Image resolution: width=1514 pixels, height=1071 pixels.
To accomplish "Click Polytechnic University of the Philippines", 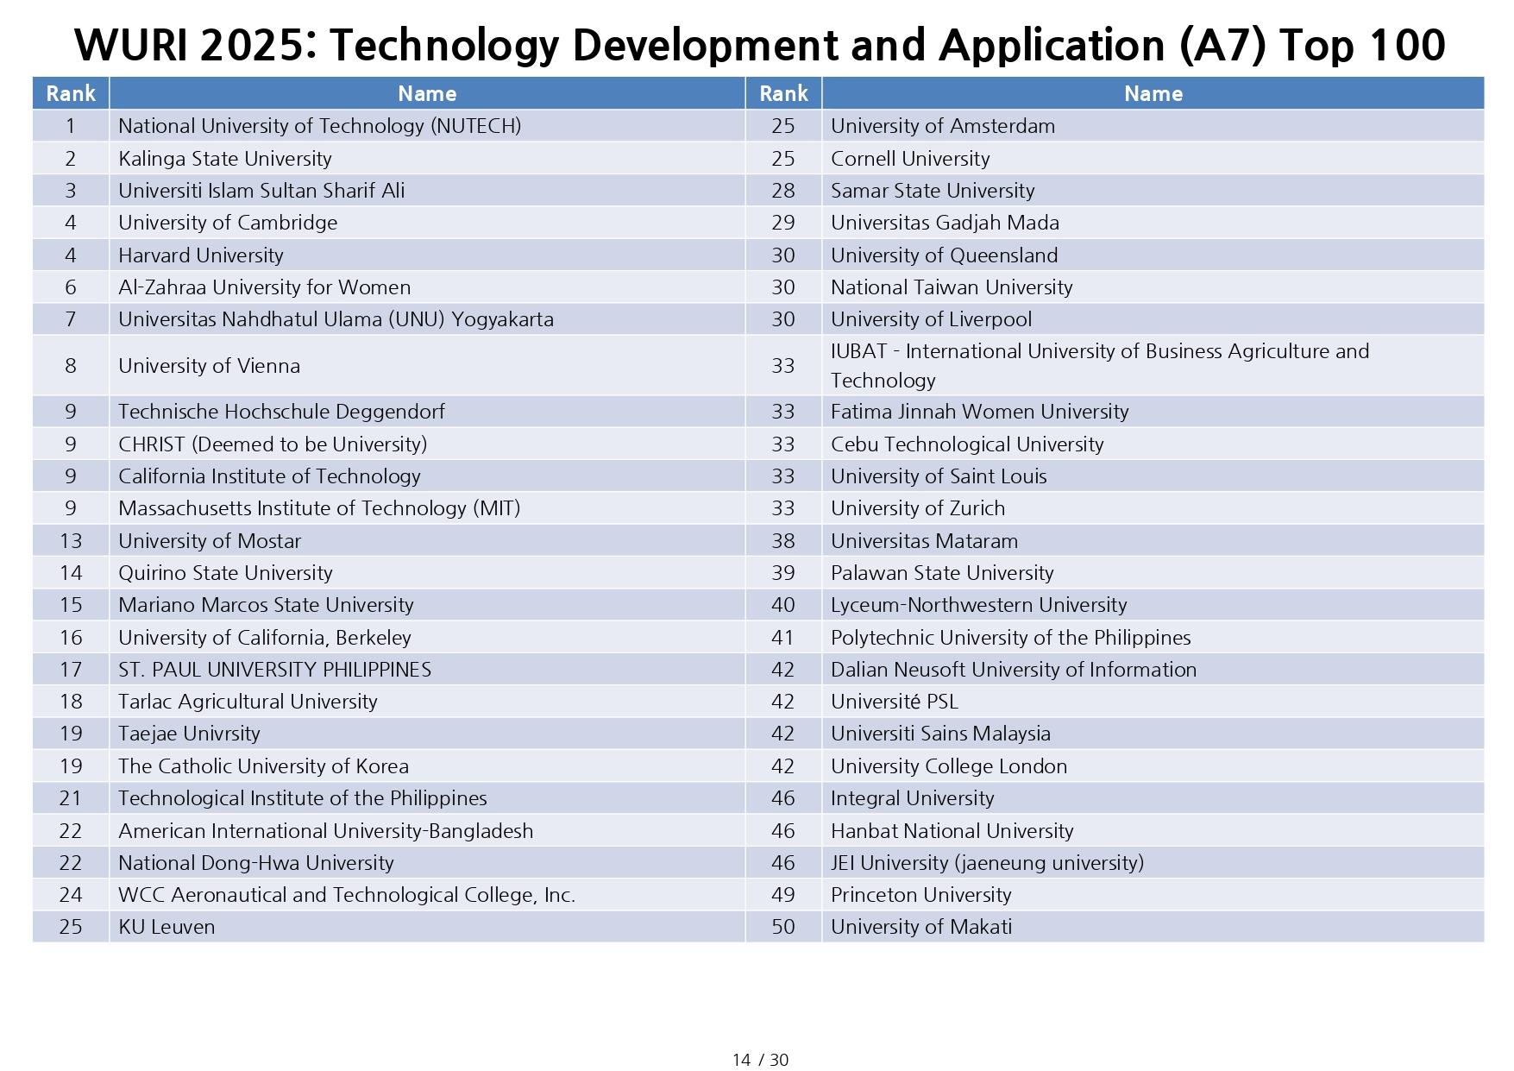I will click(x=1011, y=638).
